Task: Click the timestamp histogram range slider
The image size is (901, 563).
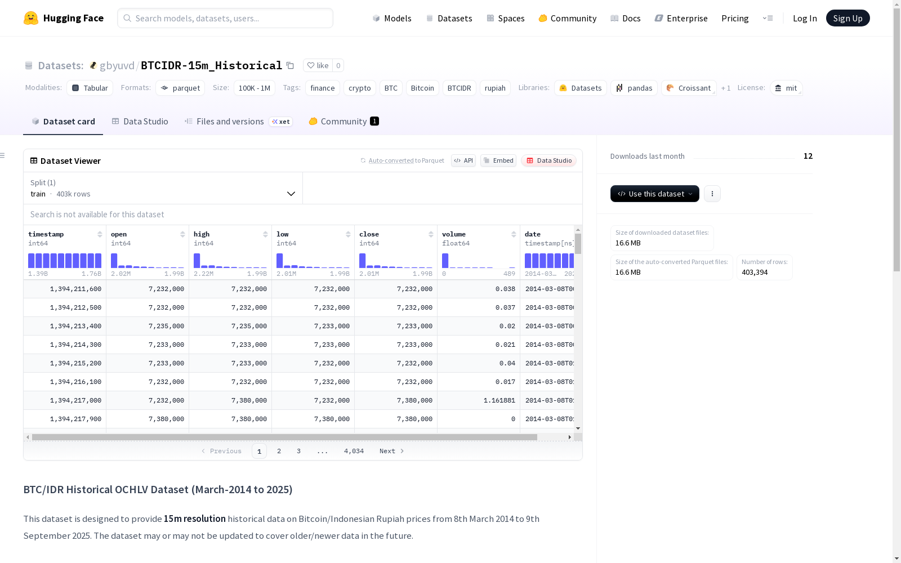Action: coord(65,261)
